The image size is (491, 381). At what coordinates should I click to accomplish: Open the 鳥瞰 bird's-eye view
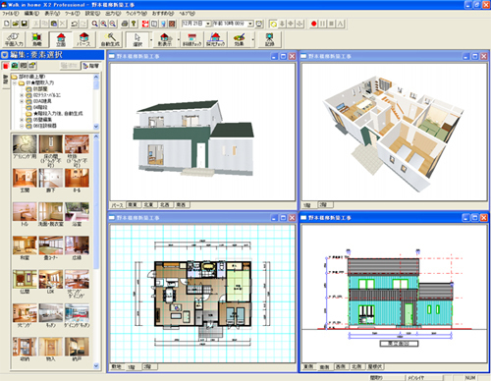[x=36, y=39]
